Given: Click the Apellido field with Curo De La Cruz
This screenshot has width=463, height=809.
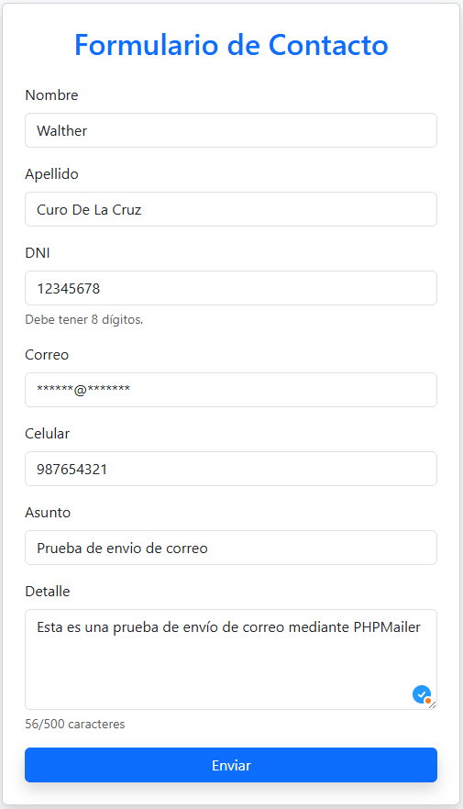Looking at the screenshot, I should 231,209.
